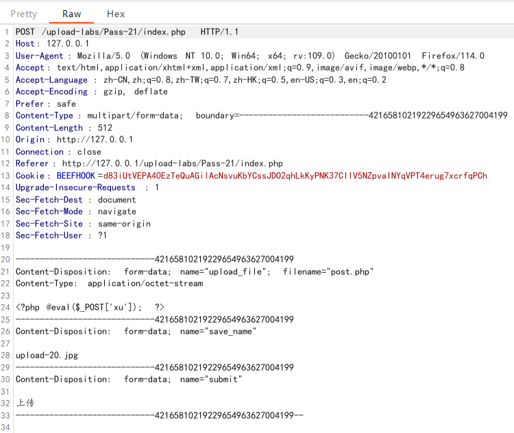Click the Referer header line
514x433 pixels.
click(149, 164)
